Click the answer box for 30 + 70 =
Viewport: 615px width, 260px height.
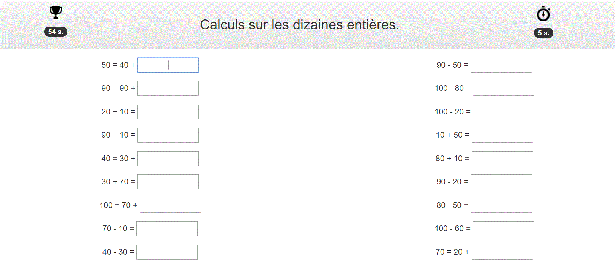(x=168, y=182)
